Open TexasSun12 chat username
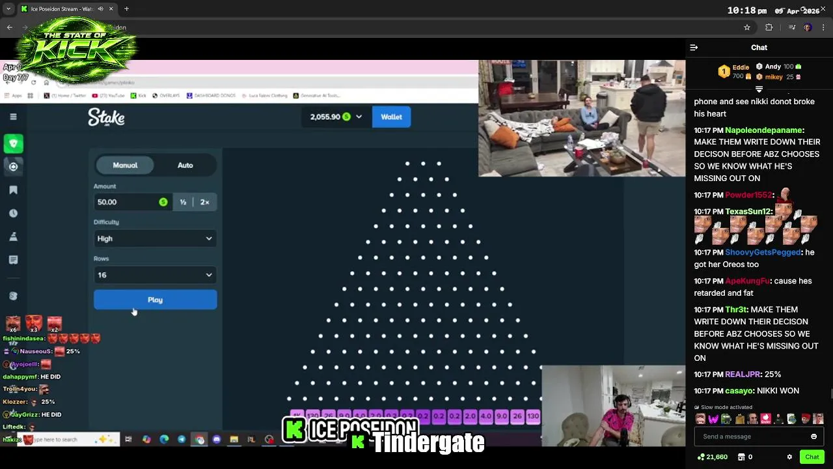Viewport: 833px width, 469px height. point(748,212)
